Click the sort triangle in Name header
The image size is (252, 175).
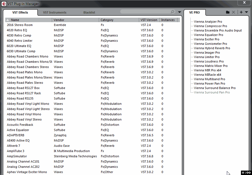pyautogui.click(x=7, y=20)
